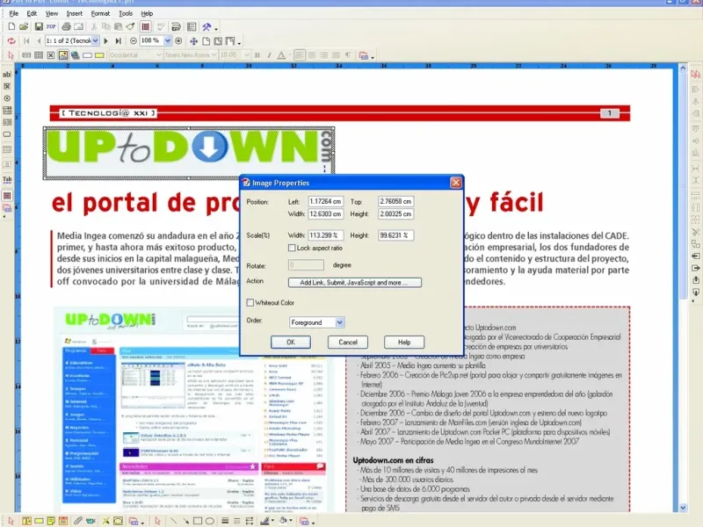
Task: Click the Scale Width percent field
Action: coord(326,235)
